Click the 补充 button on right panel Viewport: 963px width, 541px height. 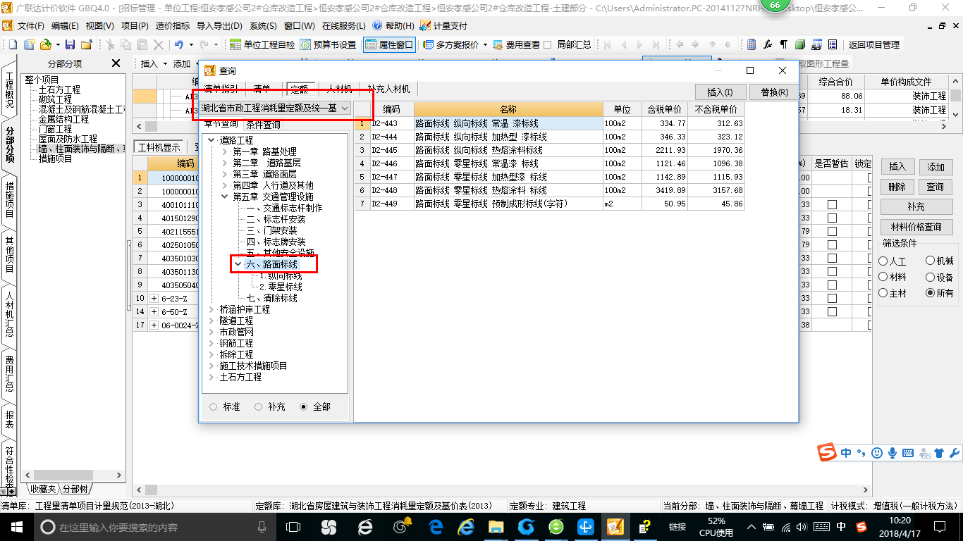pos(916,207)
